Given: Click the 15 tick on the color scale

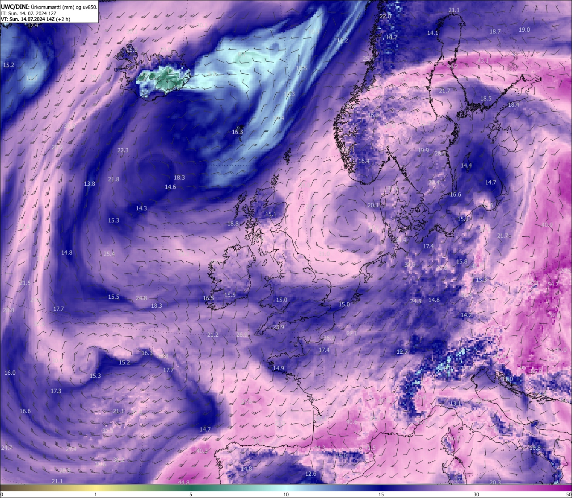Looking at the screenshot, I should (x=381, y=494).
